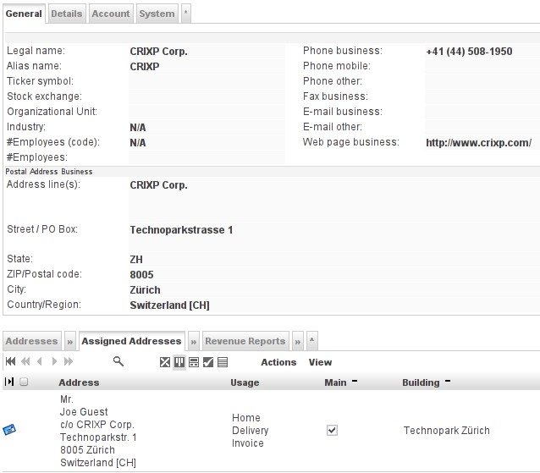Click the expand columns icon in header

pos(9,382)
